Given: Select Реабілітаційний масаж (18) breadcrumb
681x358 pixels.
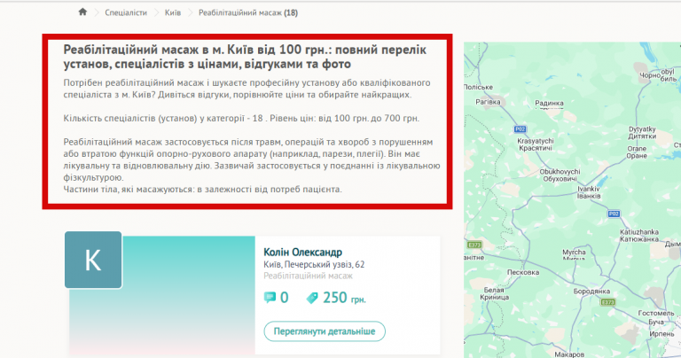Looking at the screenshot, I should point(248,13).
